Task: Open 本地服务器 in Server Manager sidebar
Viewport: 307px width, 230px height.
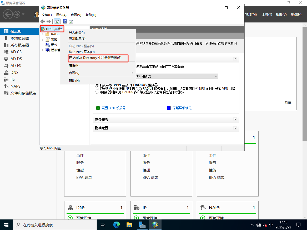Action: click(19, 38)
